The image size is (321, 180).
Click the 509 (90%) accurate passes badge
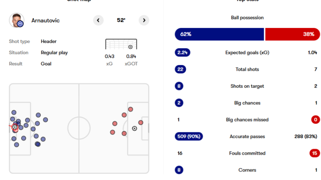pos(189,136)
